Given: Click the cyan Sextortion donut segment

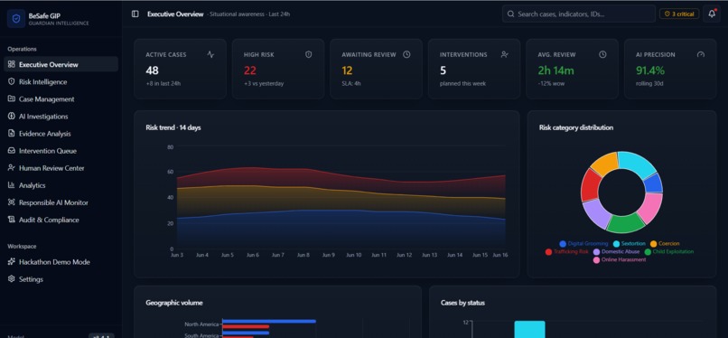Looking at the screenshot, I should [x=638, y=163].
